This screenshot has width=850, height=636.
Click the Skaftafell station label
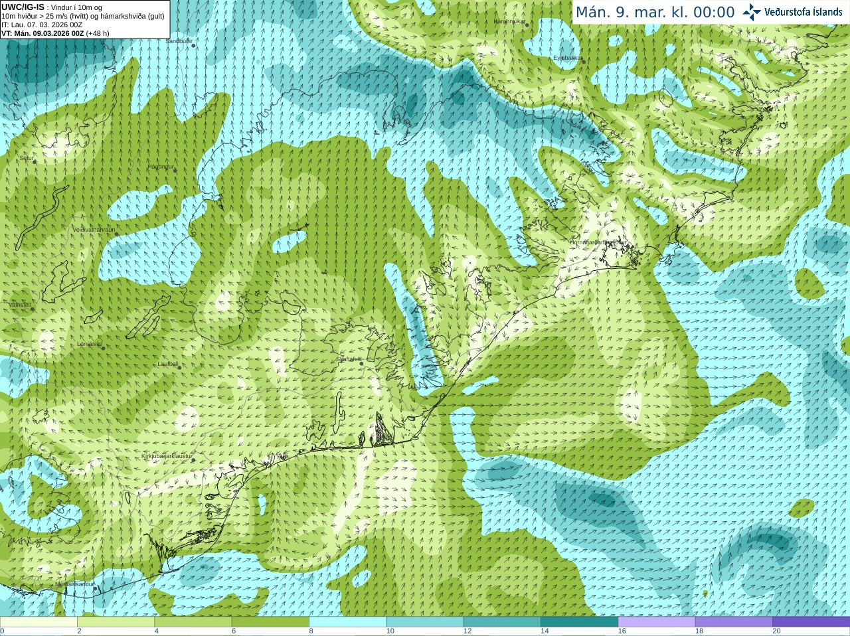348,359
